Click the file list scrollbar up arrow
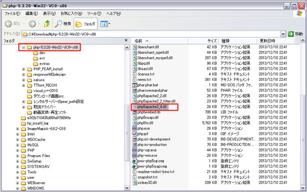 point(303,40)
